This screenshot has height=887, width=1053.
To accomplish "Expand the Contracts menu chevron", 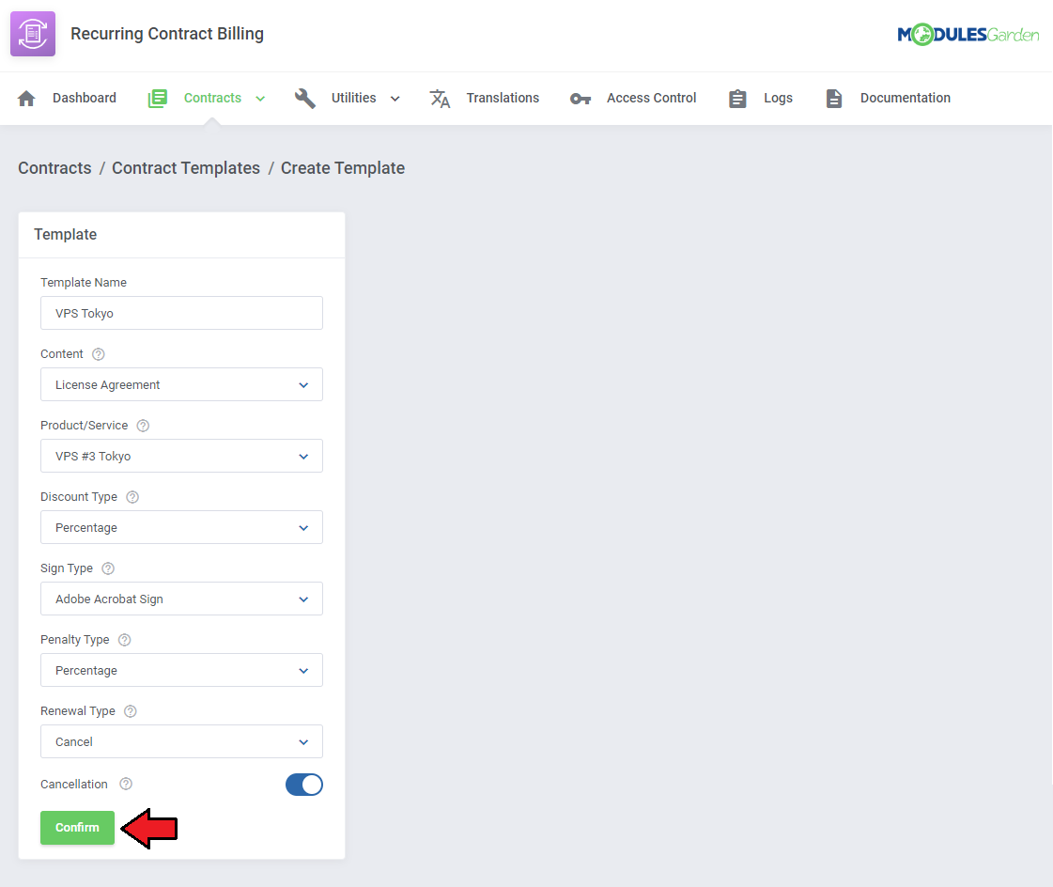I will click(260, 99).
